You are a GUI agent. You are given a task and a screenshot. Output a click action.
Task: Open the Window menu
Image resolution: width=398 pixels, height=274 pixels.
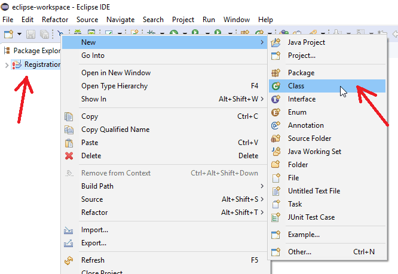[237, 20]
